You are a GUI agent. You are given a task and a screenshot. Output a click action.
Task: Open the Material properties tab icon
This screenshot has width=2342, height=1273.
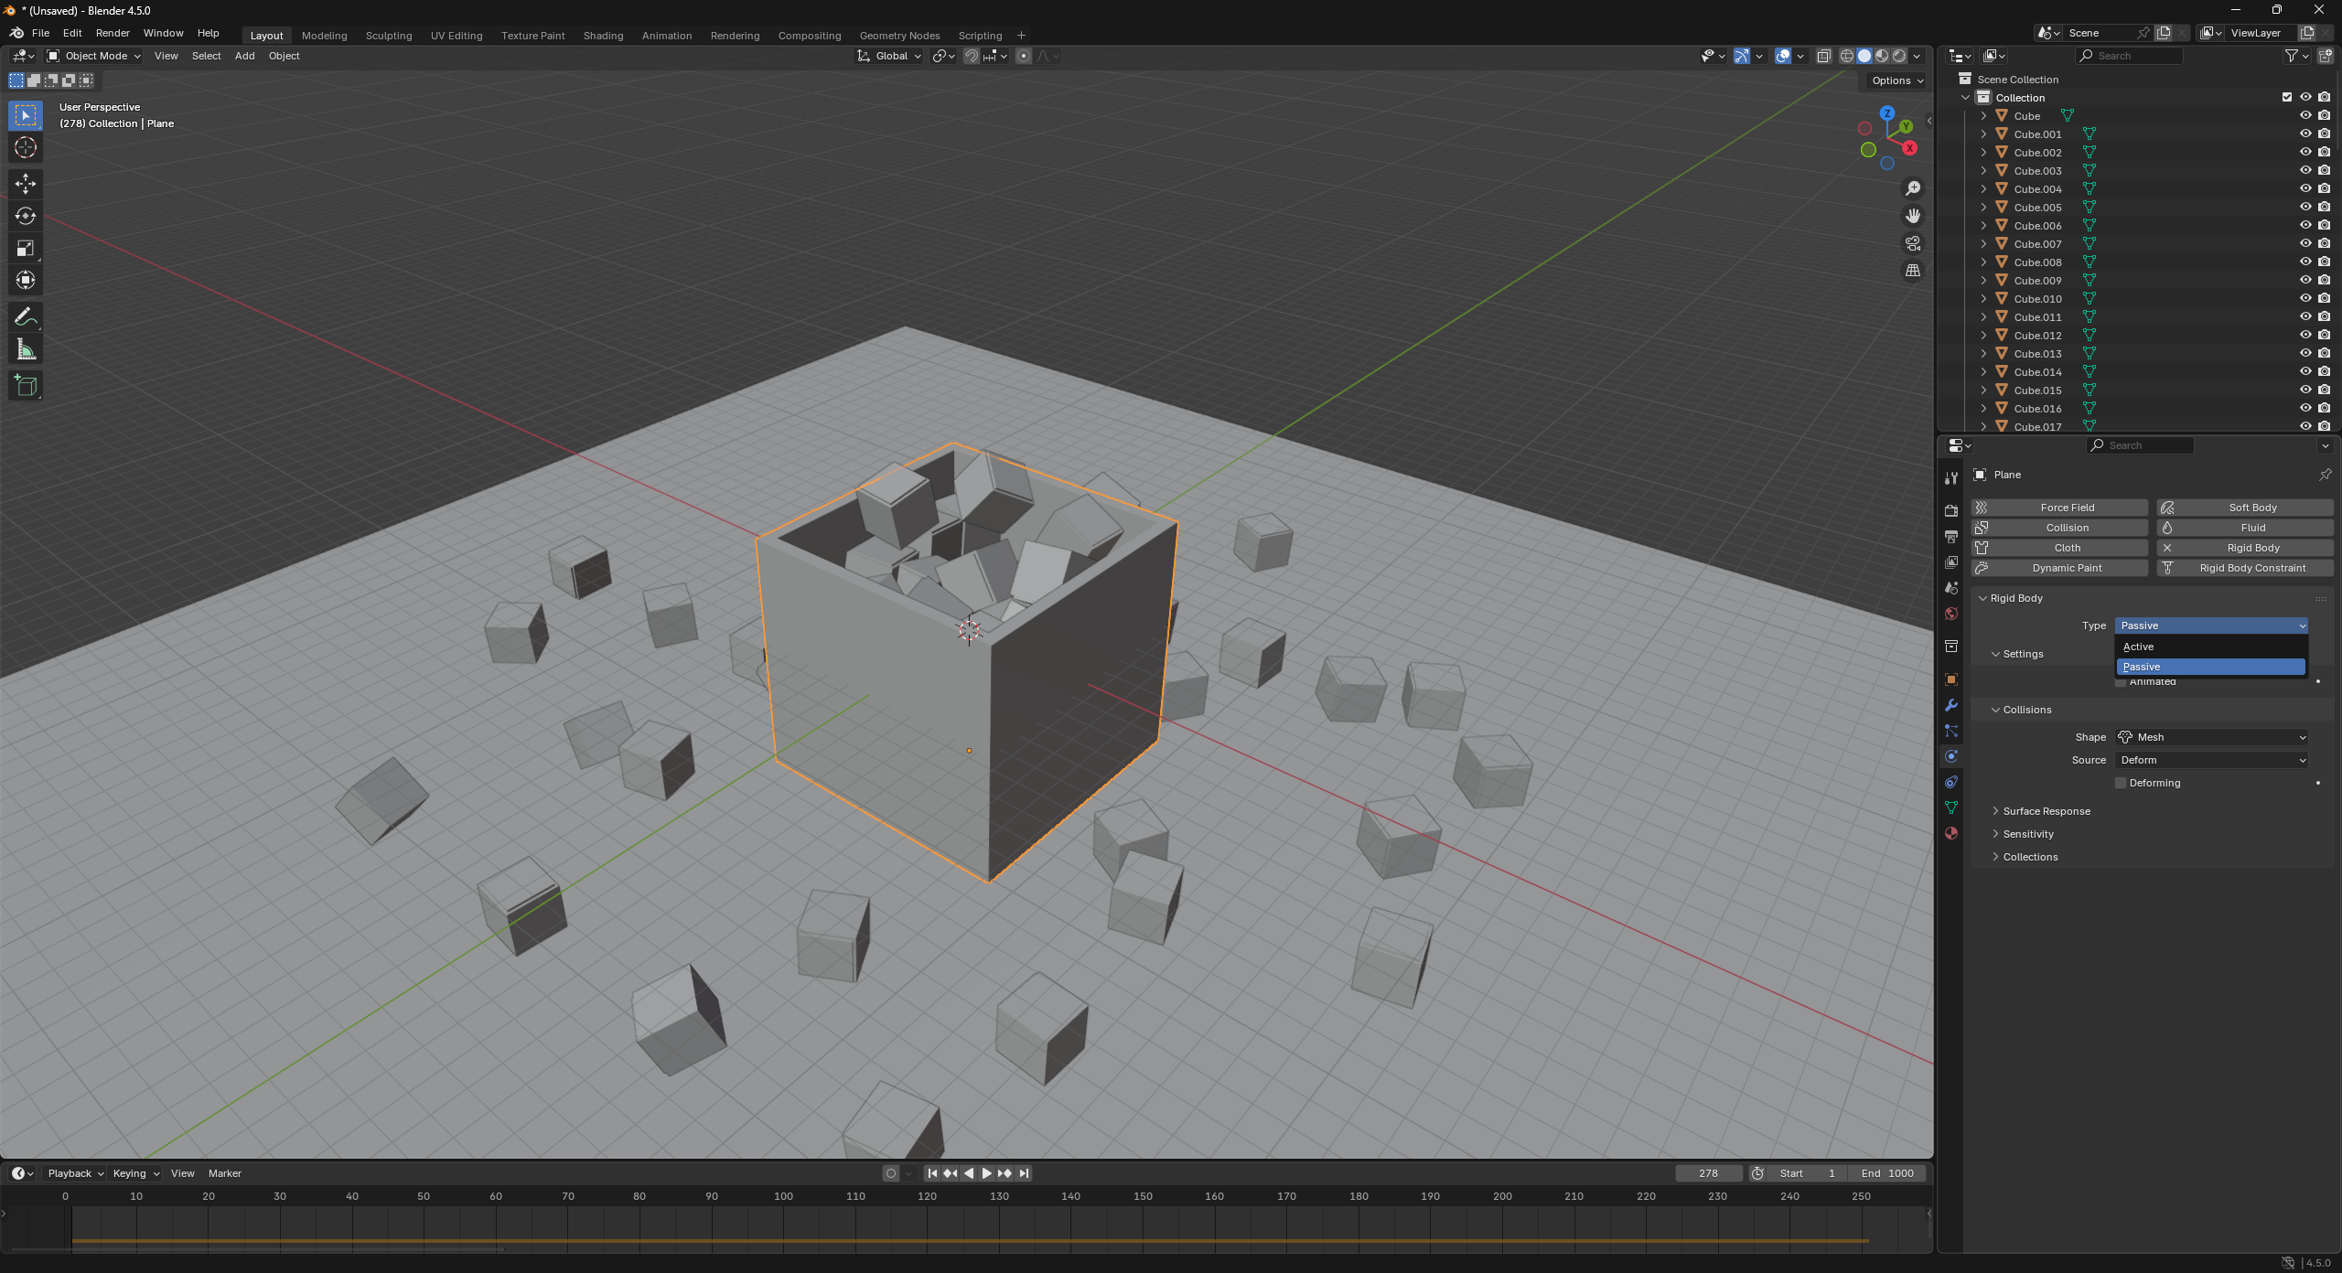tap(1951, 833)
